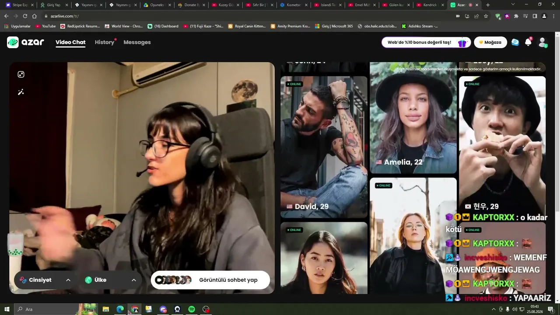Open the (16) Dashboard bookmark
The width and height of the screenshot is (560, 315).
click(163, 26)
